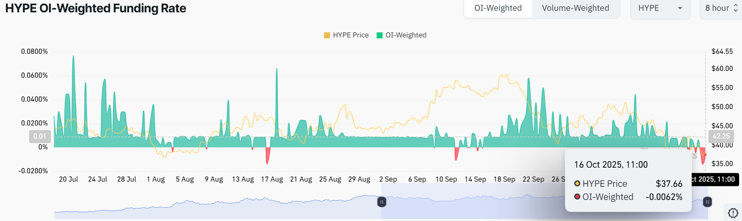Viewport: 742px width, 221px height.
Task: Click the right pause-style range handle
Action: (707, 202)
